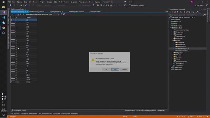Click the Id column header
This screenshot has height=118, width=210.
(20, 17)
